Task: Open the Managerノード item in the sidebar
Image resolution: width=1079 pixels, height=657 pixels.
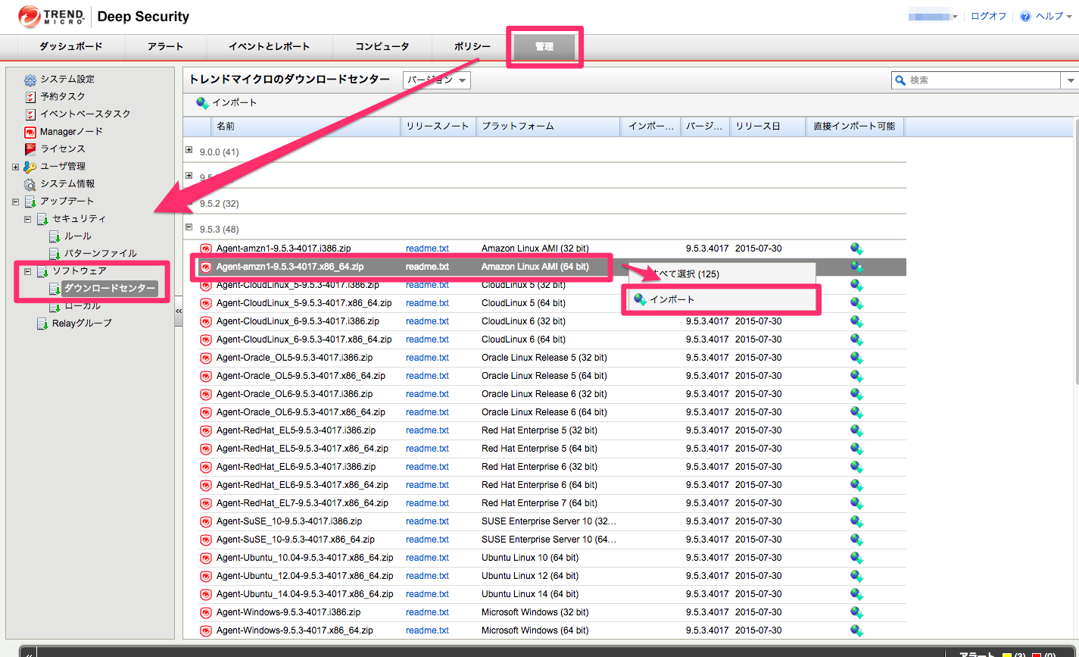Action: coord(30,131)
